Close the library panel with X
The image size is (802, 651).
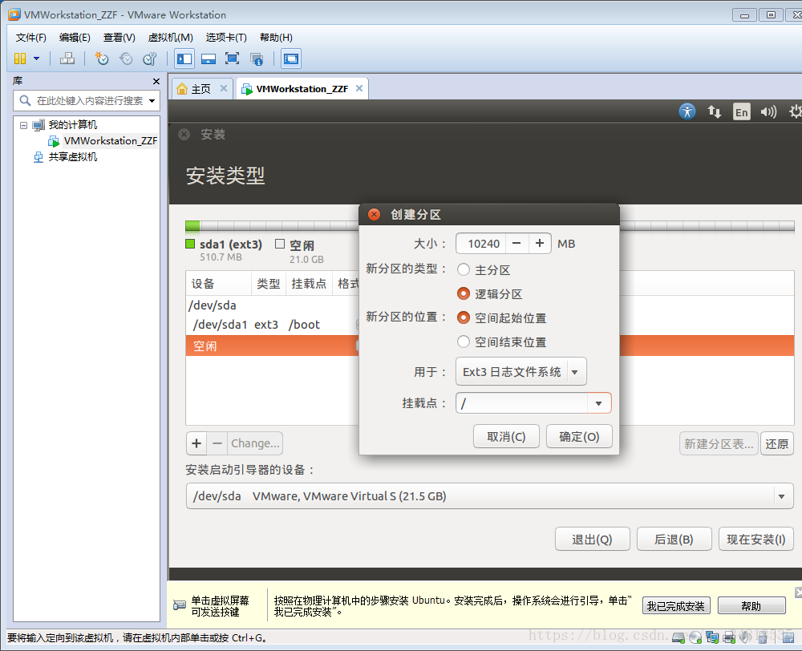click(x=156, y=81)
